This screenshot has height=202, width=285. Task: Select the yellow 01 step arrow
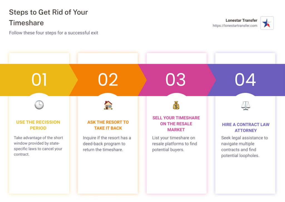pos(39,80)
